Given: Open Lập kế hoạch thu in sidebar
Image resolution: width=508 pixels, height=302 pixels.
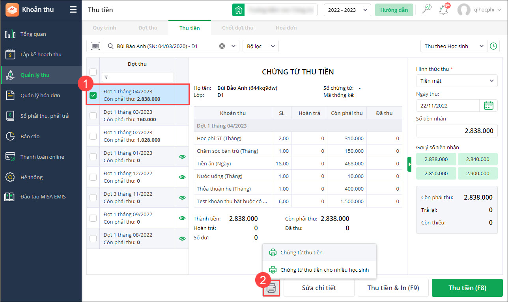Looking at the screenshot, I should tap(41, 54).
